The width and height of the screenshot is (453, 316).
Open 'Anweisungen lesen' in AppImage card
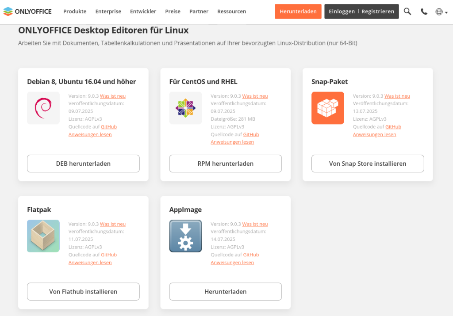pos(232,263)
